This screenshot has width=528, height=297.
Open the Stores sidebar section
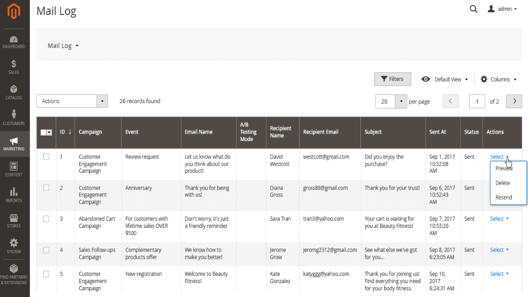[x=14, y=221]
